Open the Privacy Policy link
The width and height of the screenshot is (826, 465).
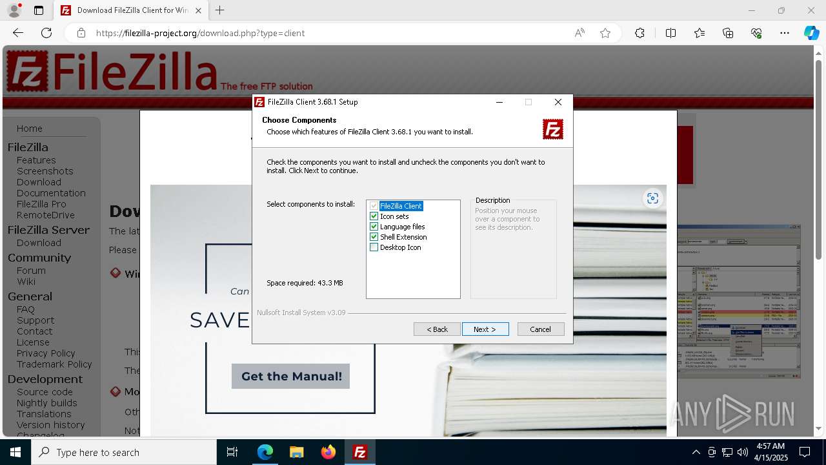tap(46, 353)
